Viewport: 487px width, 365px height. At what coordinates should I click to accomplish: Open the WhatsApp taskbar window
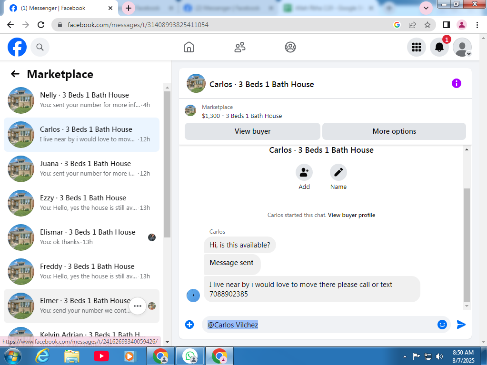pos(190,356)
